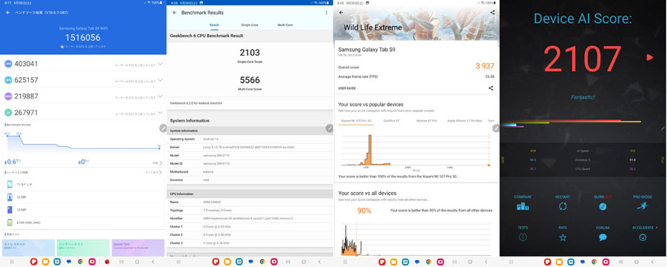Go back from the AnTuTu benchmark result screen
This screenshot has height=267, width=667.
point(8,13)
